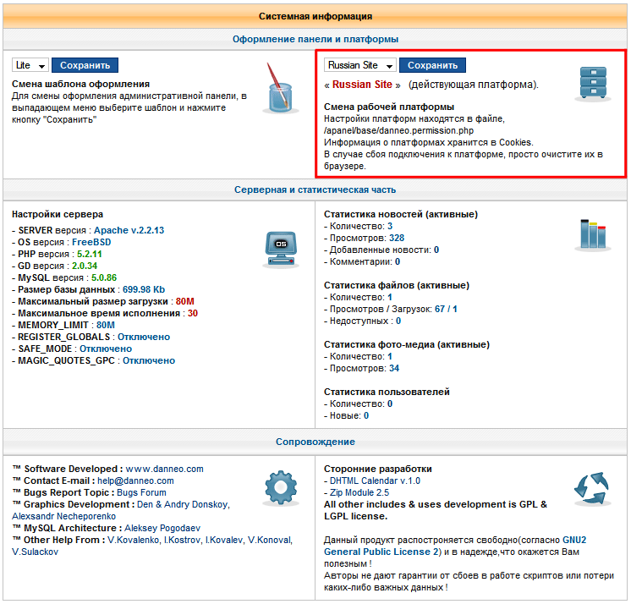
Task: Click the Apache v.2.2.13 server version
Action: 129,230
